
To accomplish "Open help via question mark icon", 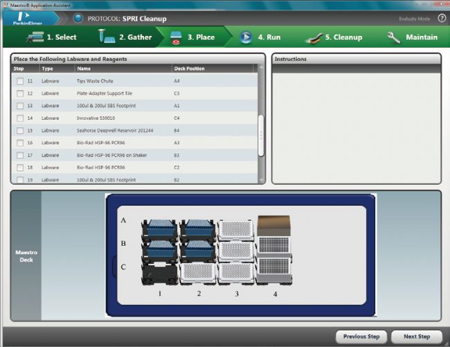I will pyautogui.click(x=442, y=19).
